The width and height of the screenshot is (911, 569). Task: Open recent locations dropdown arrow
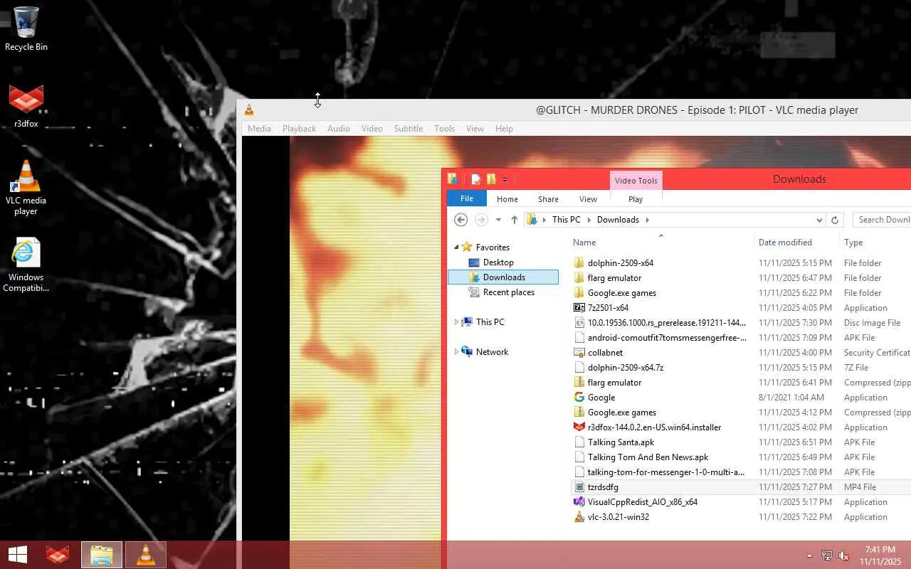498,220
